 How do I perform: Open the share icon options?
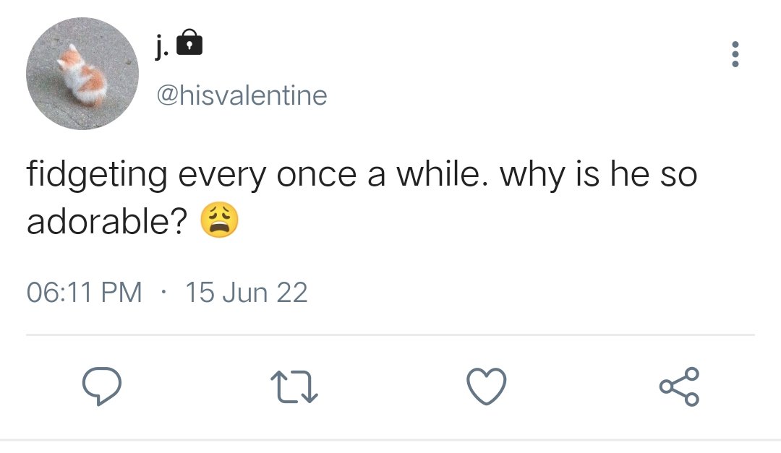[x=679, y=387]
